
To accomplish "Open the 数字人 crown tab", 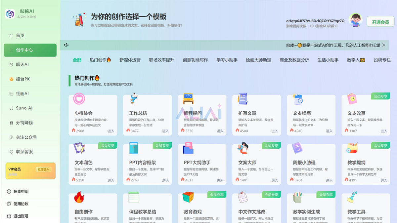I will click(356, 60).
